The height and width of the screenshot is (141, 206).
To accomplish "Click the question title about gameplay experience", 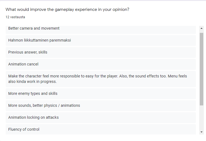I will [x=67, y=10].
